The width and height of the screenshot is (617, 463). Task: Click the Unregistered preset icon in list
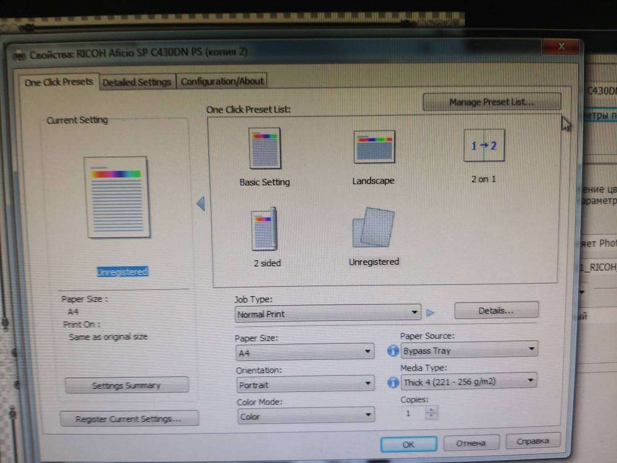373,229
